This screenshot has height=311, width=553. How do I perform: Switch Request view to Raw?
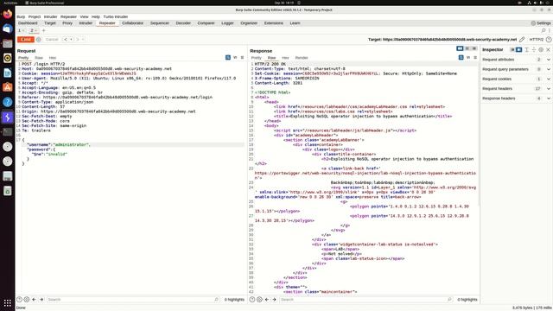pos(39,58)
